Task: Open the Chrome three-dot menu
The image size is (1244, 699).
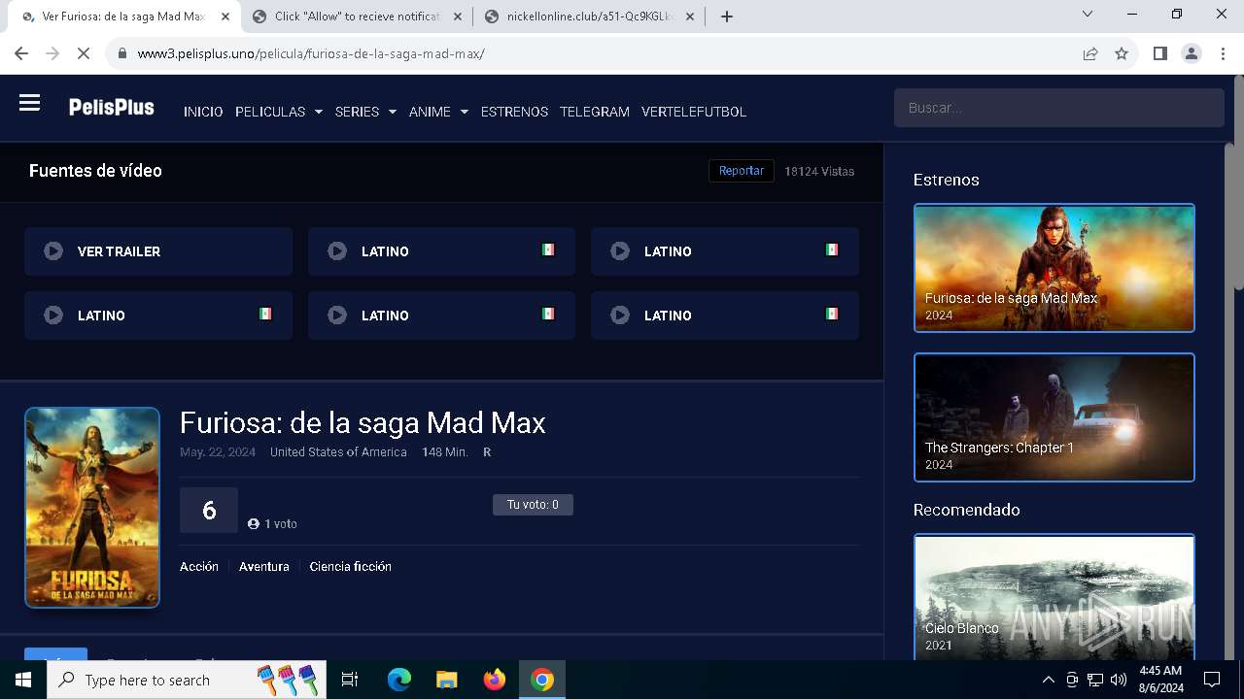Action: (1222, 53)
